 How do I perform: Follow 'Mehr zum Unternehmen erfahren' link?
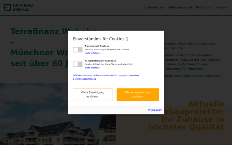(193, 76)
